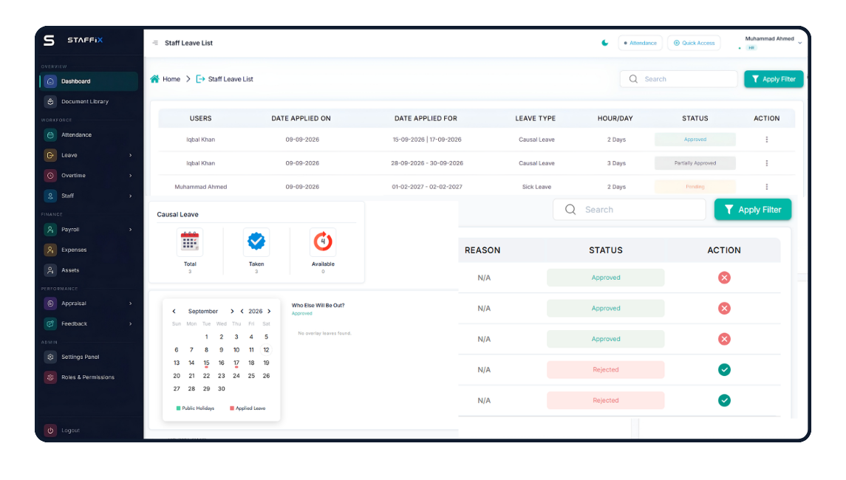Click the red reject icon in the first Approved row
846x480 pixels.
pyautogui.click(x=724, y=278)
